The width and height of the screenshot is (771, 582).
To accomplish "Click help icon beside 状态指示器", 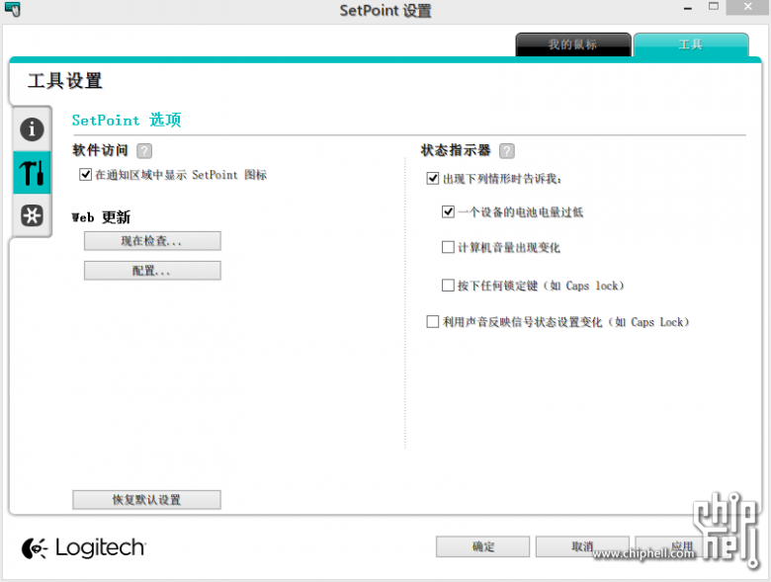I will pos(507,150).
